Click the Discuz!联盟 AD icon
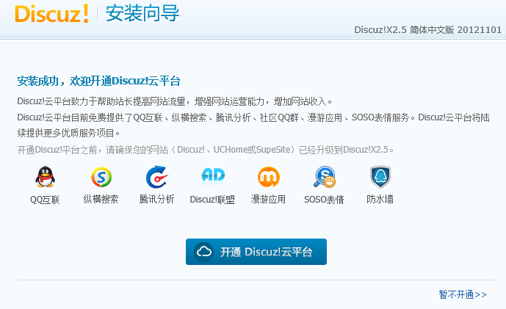The height and width of the screenshot is (309, 506). click(x=213, y=176)
